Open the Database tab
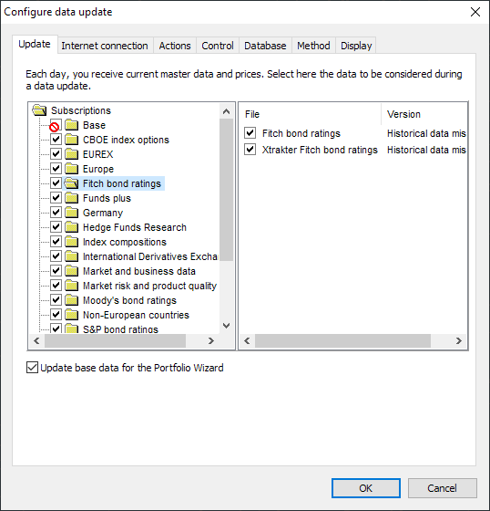 [265, 46]
